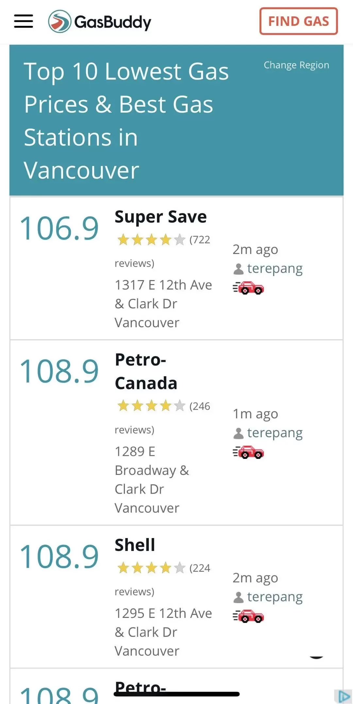
Task: Click the FIND GAS button
Action: click(x=298, y=21)
